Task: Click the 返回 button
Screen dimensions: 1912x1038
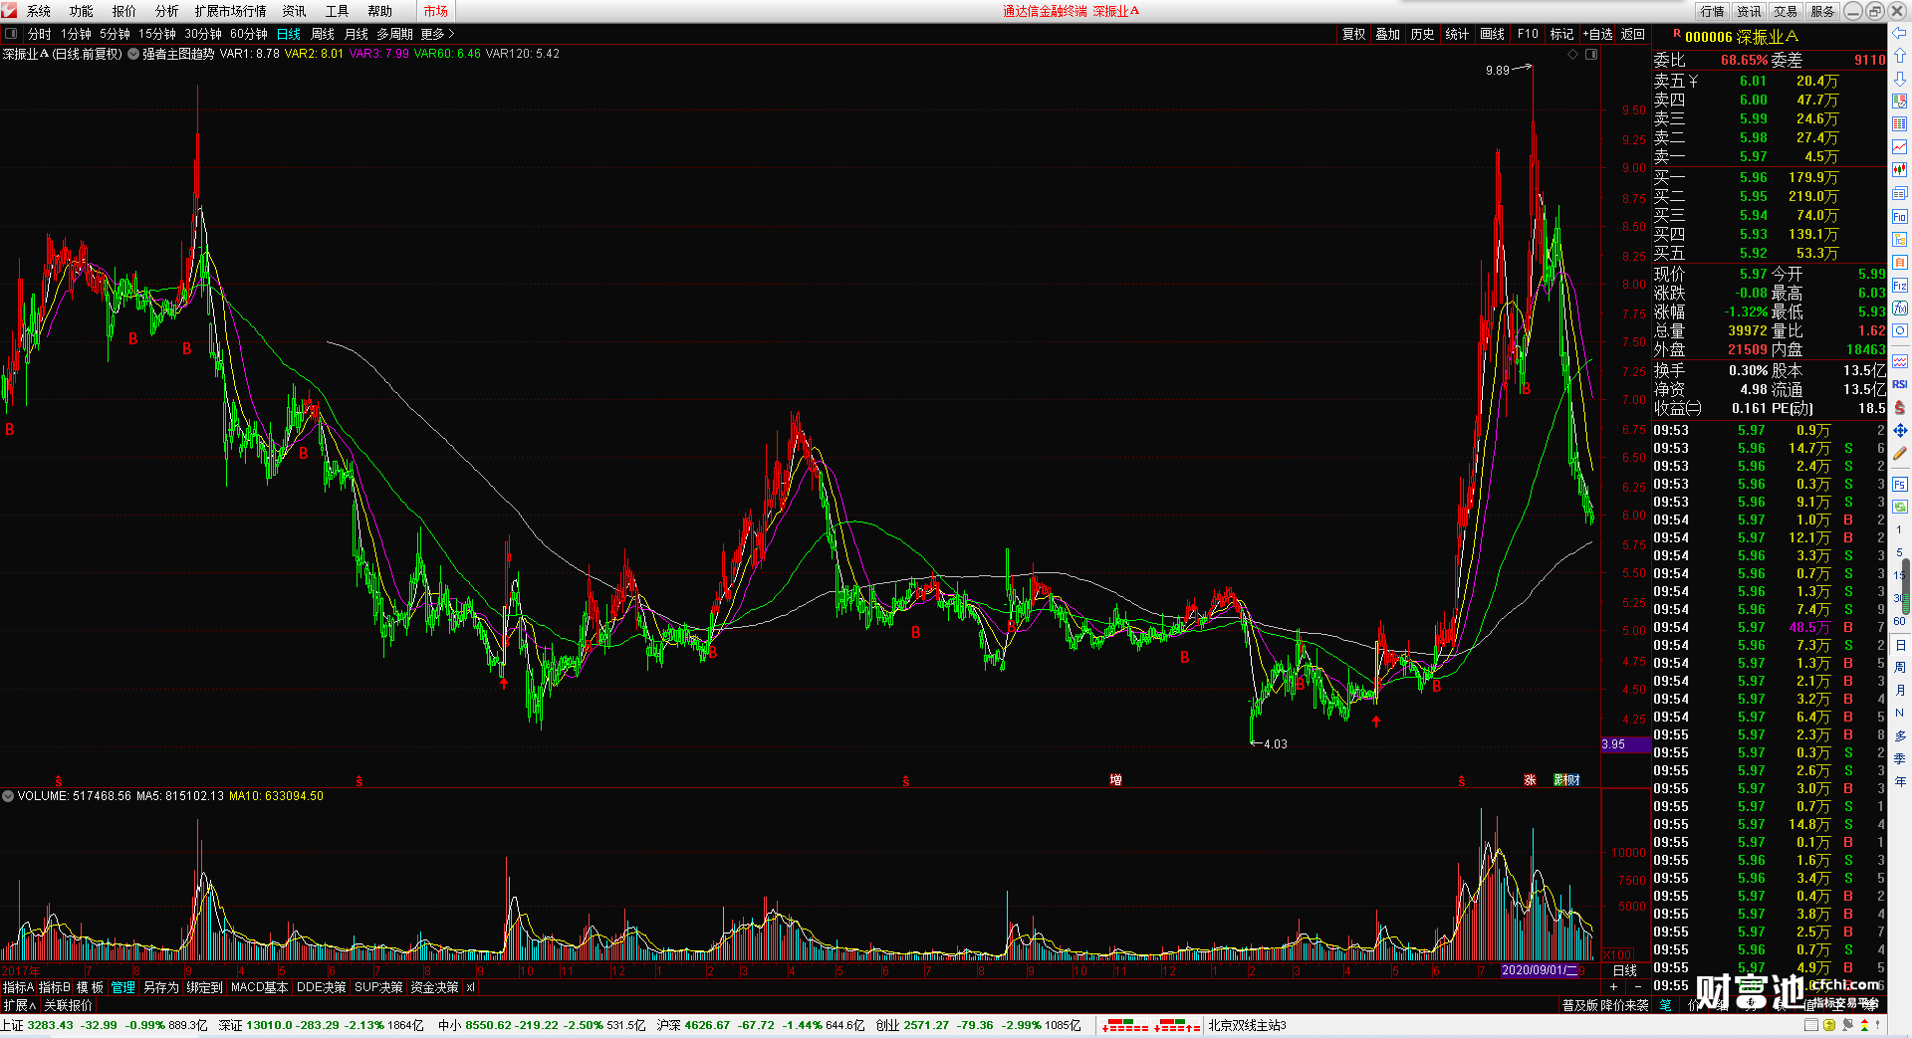Action: 1633,34
